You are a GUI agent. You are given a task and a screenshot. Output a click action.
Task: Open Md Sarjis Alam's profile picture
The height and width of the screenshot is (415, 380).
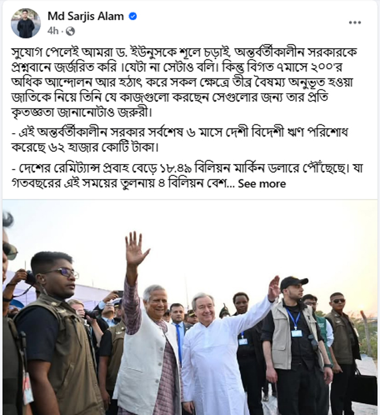pos(26,23)
